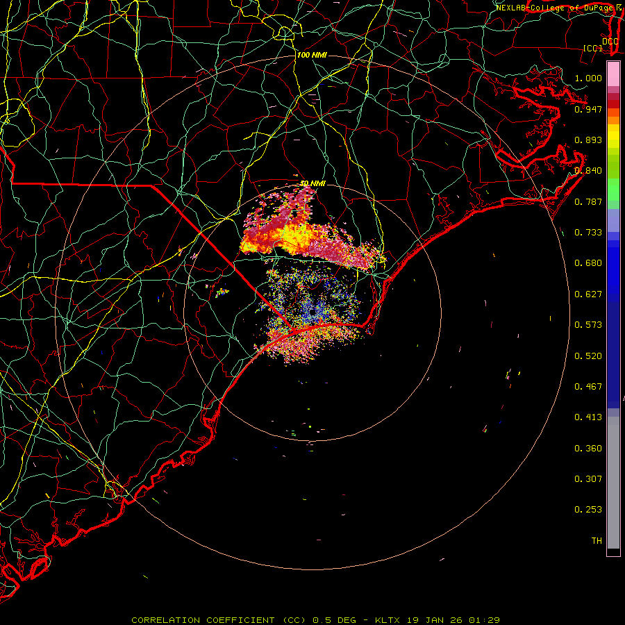
Task: Click the 0.307 scale value
Action: point(588,479)
